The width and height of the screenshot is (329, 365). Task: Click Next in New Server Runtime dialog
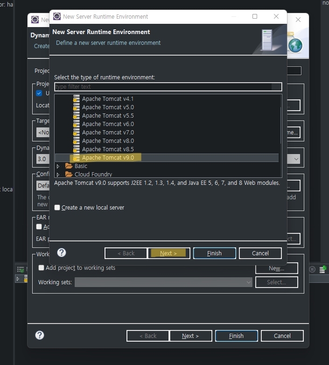tap(169, 253)
